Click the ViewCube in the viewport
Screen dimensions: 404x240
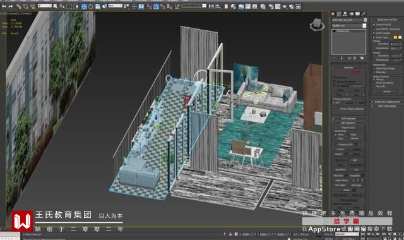[x=317, y=25]
